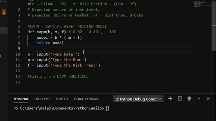
Task: Click line number 6 in the gutter
Action: click(x=19, y=32)
